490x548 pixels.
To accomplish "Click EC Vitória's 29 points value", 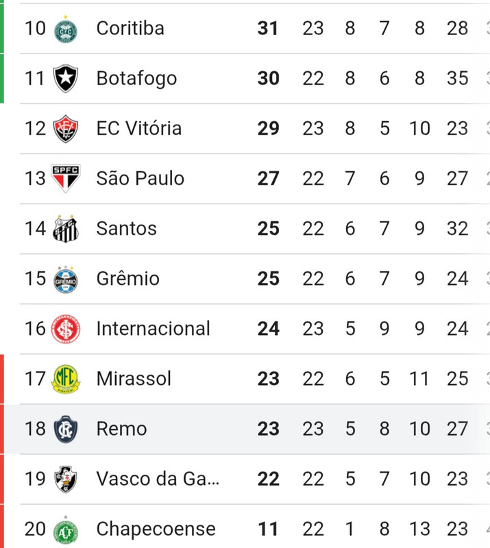I will coord(268,129).
